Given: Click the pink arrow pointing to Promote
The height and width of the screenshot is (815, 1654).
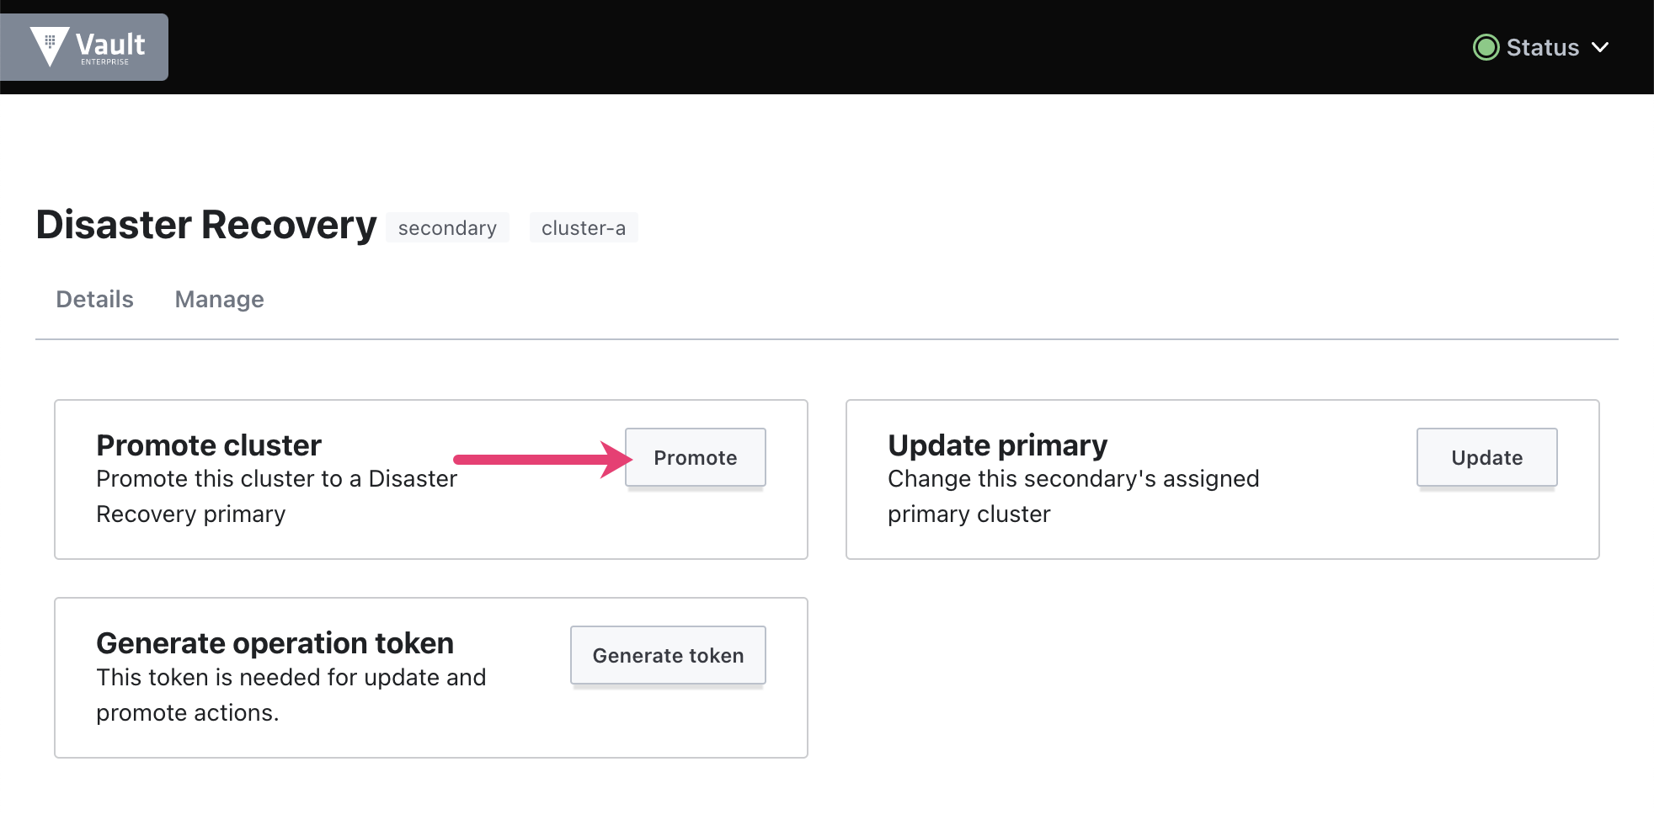Looking at the screenshot, I should click(x=535, y=458).
